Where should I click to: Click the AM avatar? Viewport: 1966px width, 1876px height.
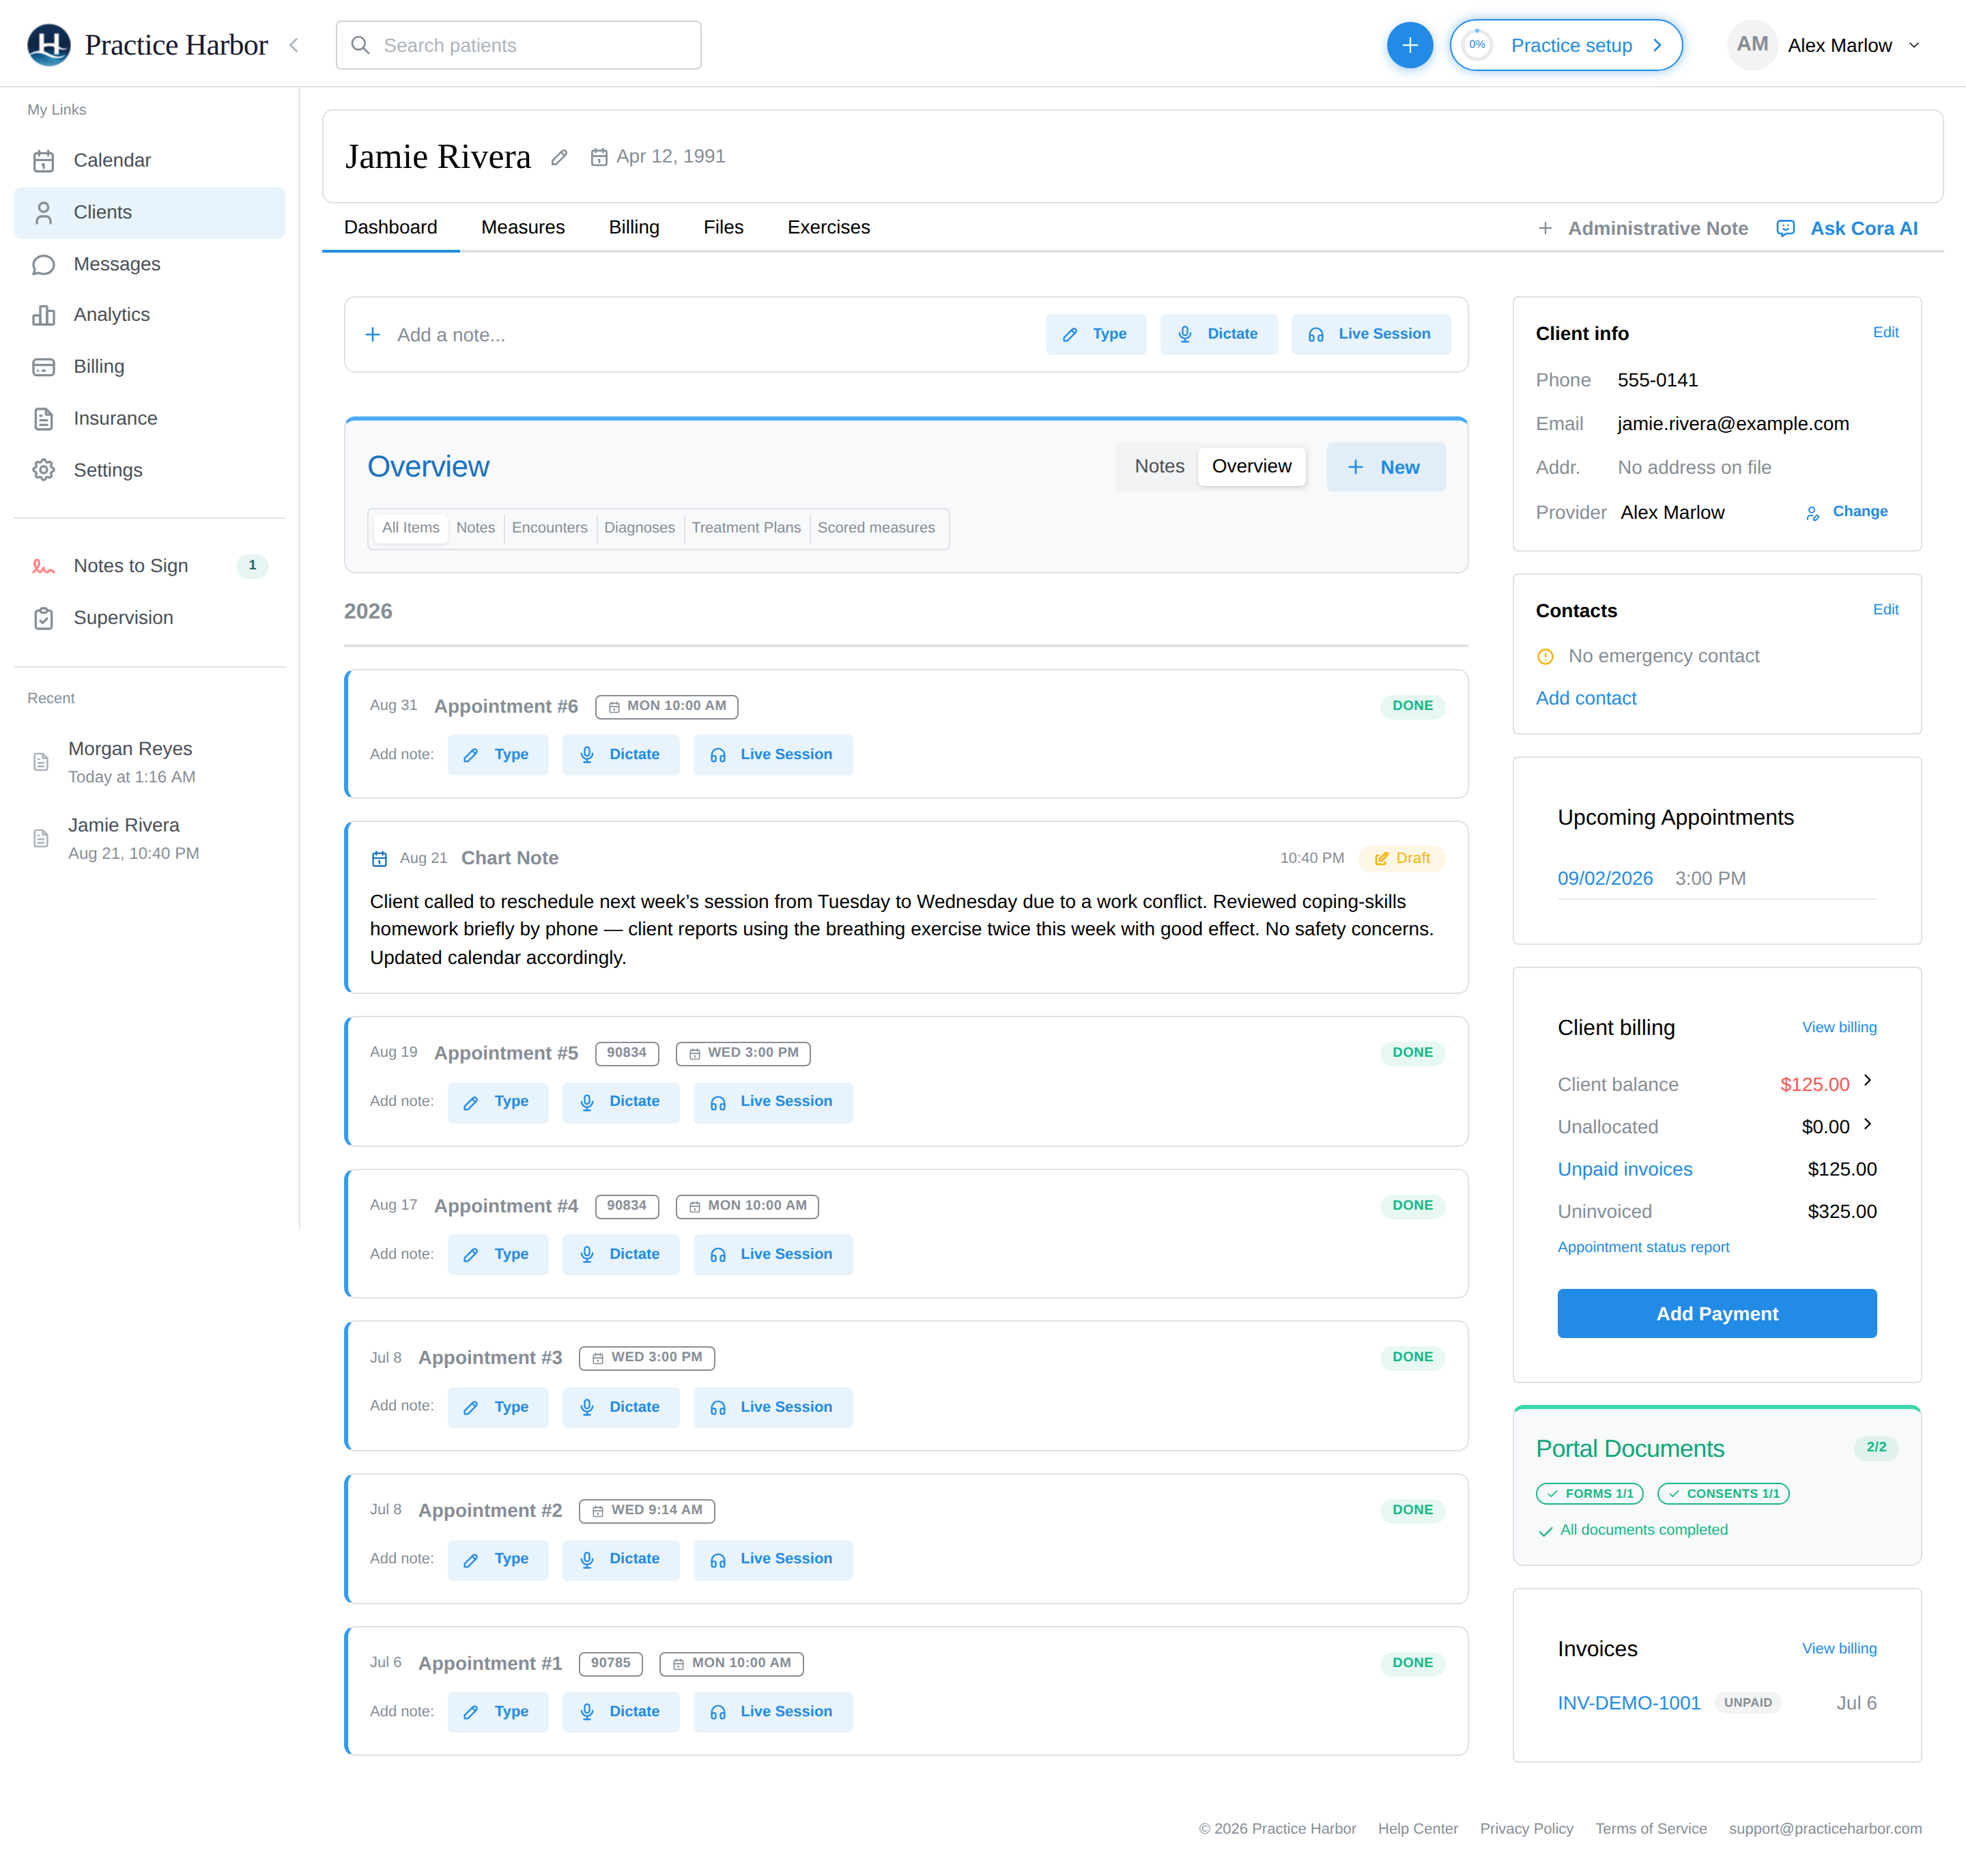[x=1752, y=45]
